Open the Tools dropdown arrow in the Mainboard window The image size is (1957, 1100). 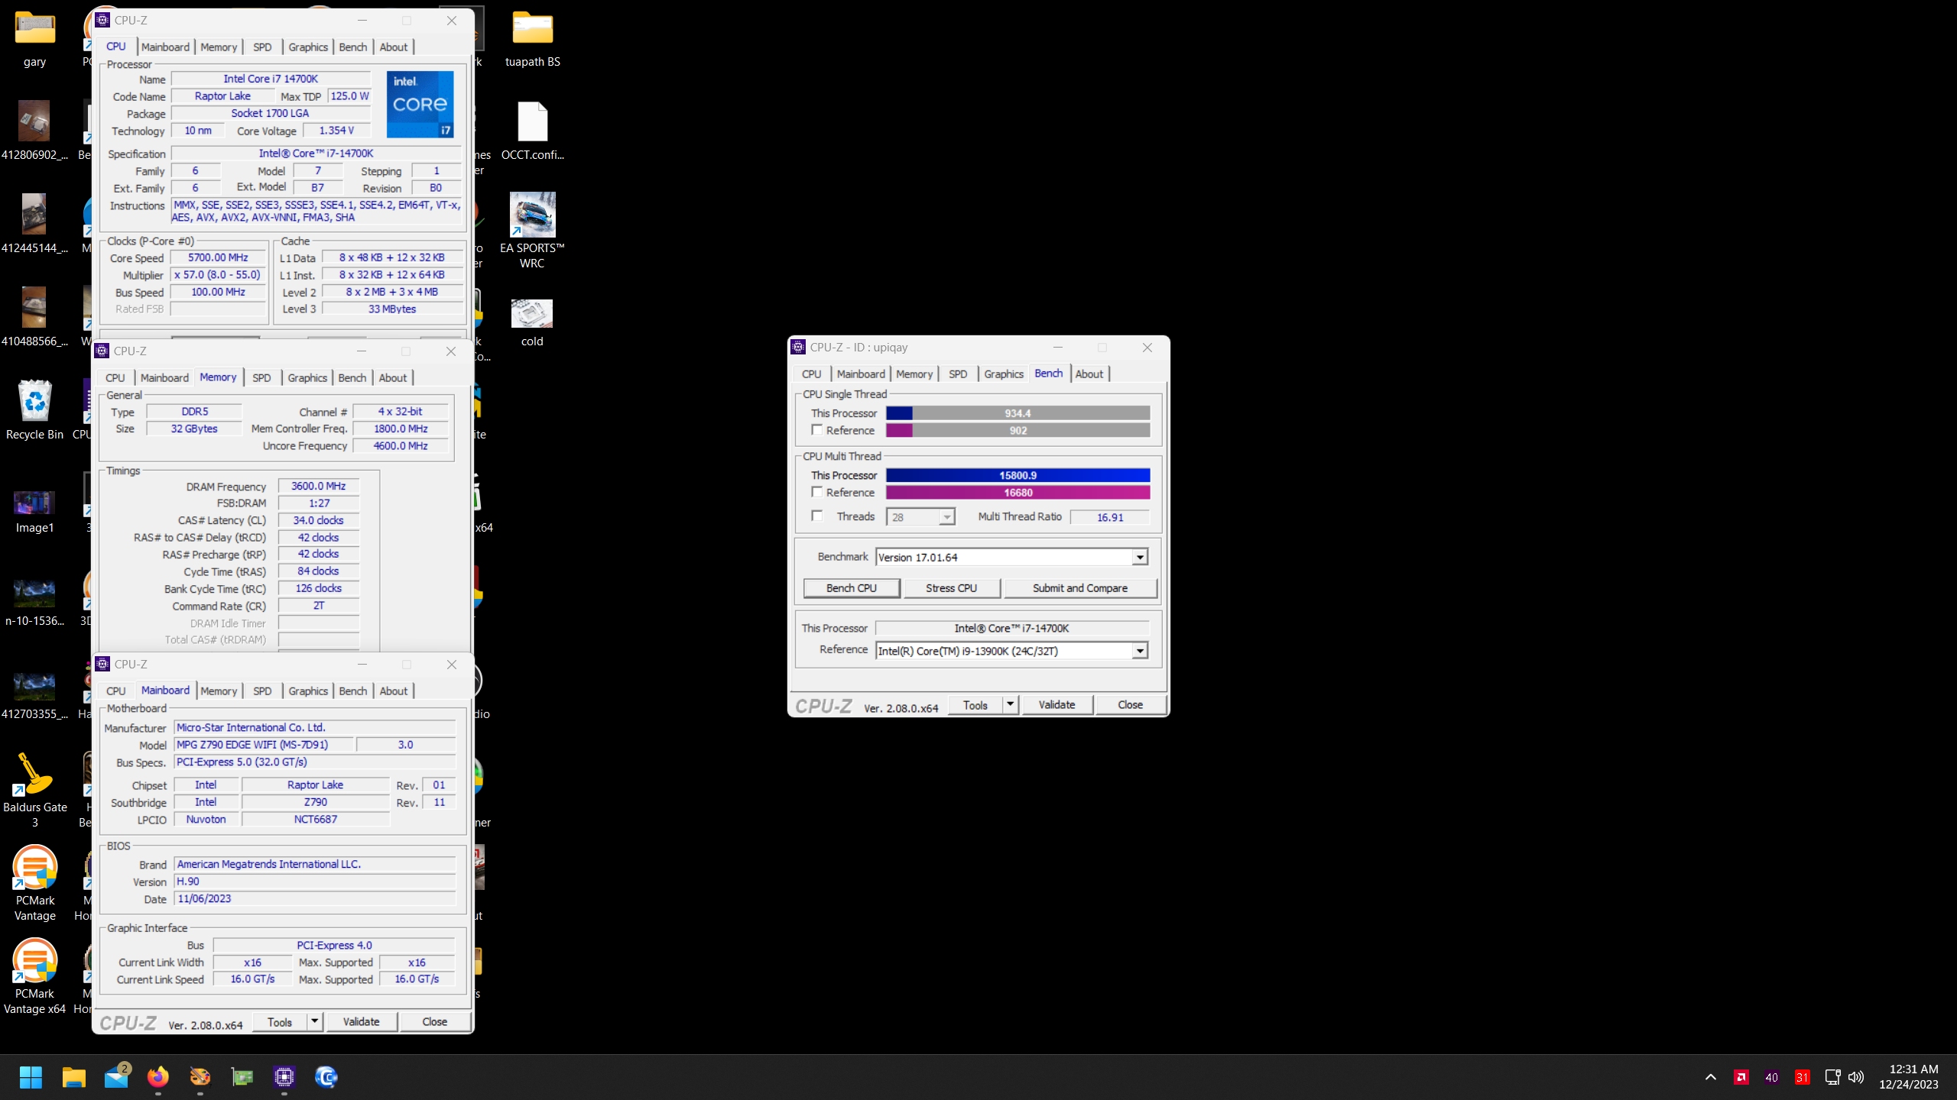(x=314, y=1021)
